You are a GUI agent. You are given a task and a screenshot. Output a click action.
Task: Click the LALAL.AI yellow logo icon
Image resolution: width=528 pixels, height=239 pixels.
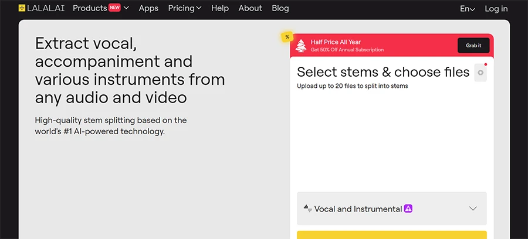click(x=22, y=8)
